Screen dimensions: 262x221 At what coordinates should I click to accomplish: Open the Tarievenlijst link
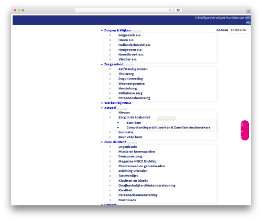click(128, 176)
